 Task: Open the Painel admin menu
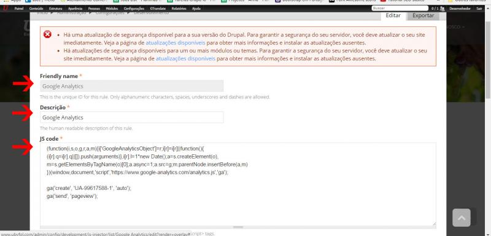tap(19, 9)
